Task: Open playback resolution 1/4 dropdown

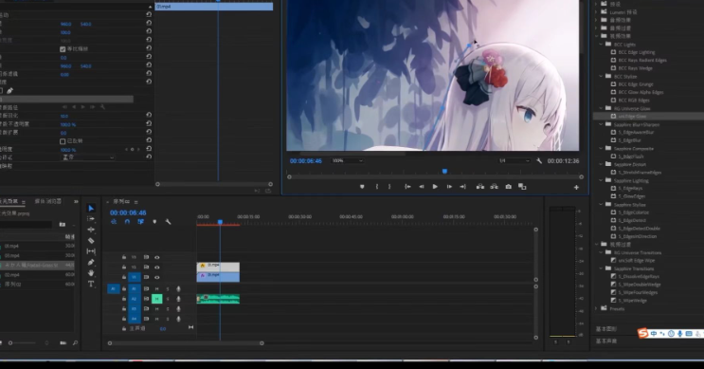Action: [514, 161]
